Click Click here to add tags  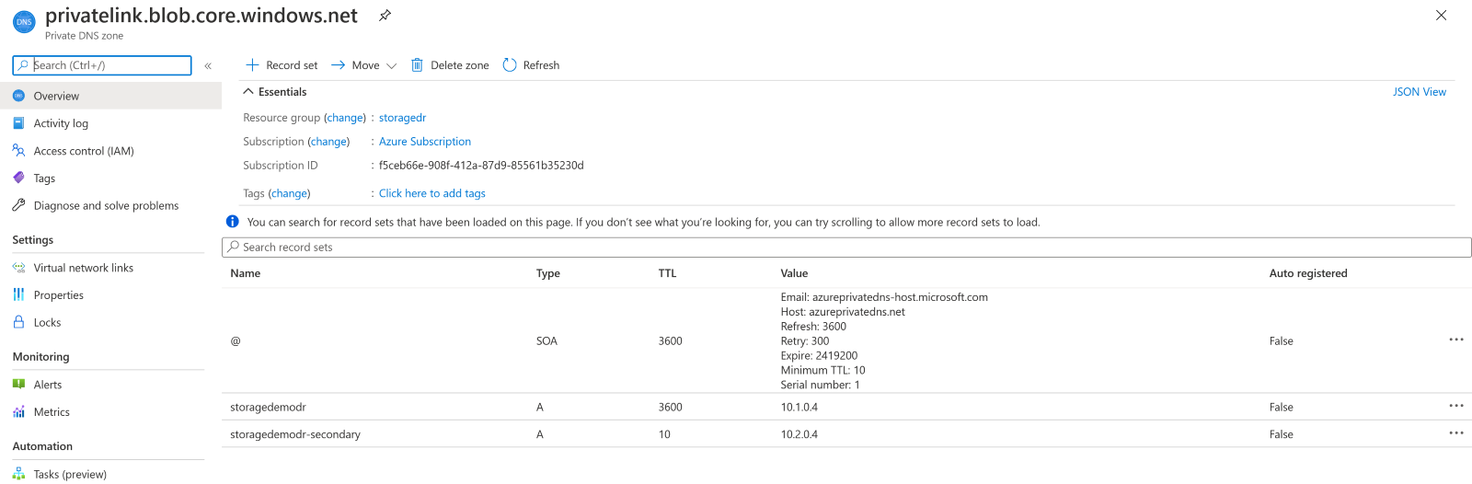pyautogui.click(x=431, y=193)
